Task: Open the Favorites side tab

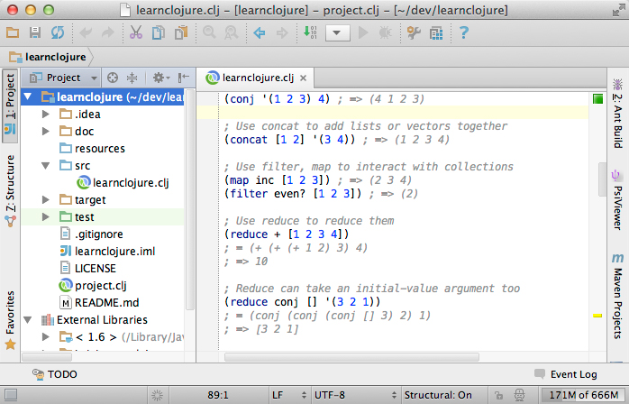Action: pos(10,319)
